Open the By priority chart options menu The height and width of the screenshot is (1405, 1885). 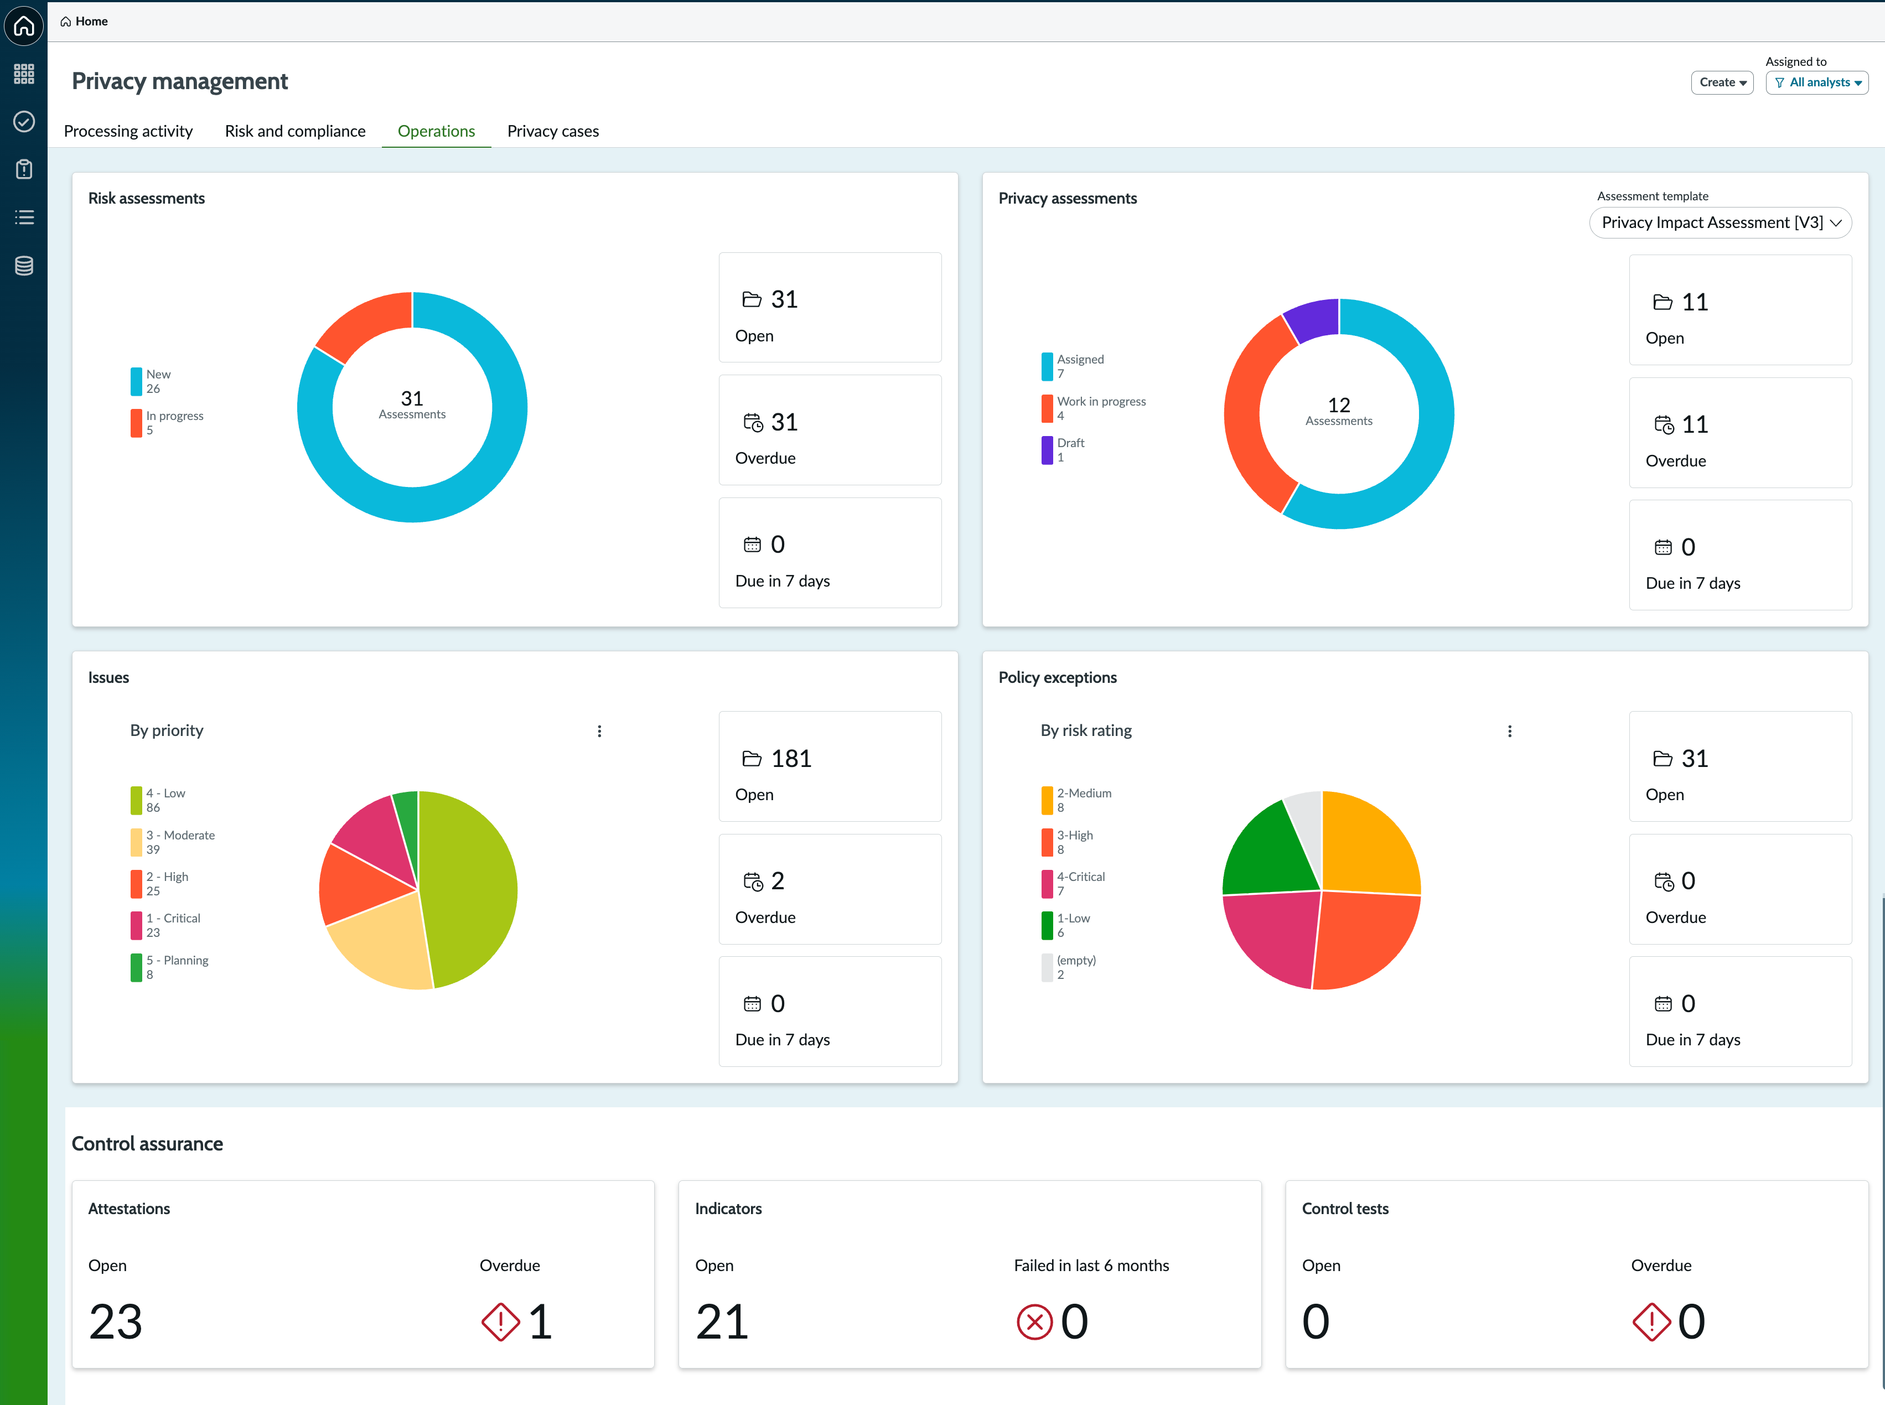pos(600,732)
